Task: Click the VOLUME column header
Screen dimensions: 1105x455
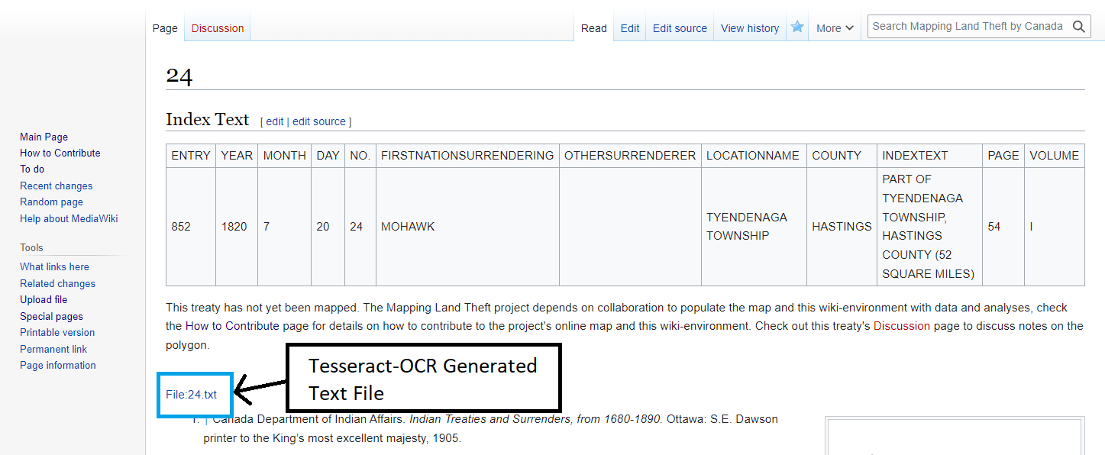Action: coord(1055,156)
